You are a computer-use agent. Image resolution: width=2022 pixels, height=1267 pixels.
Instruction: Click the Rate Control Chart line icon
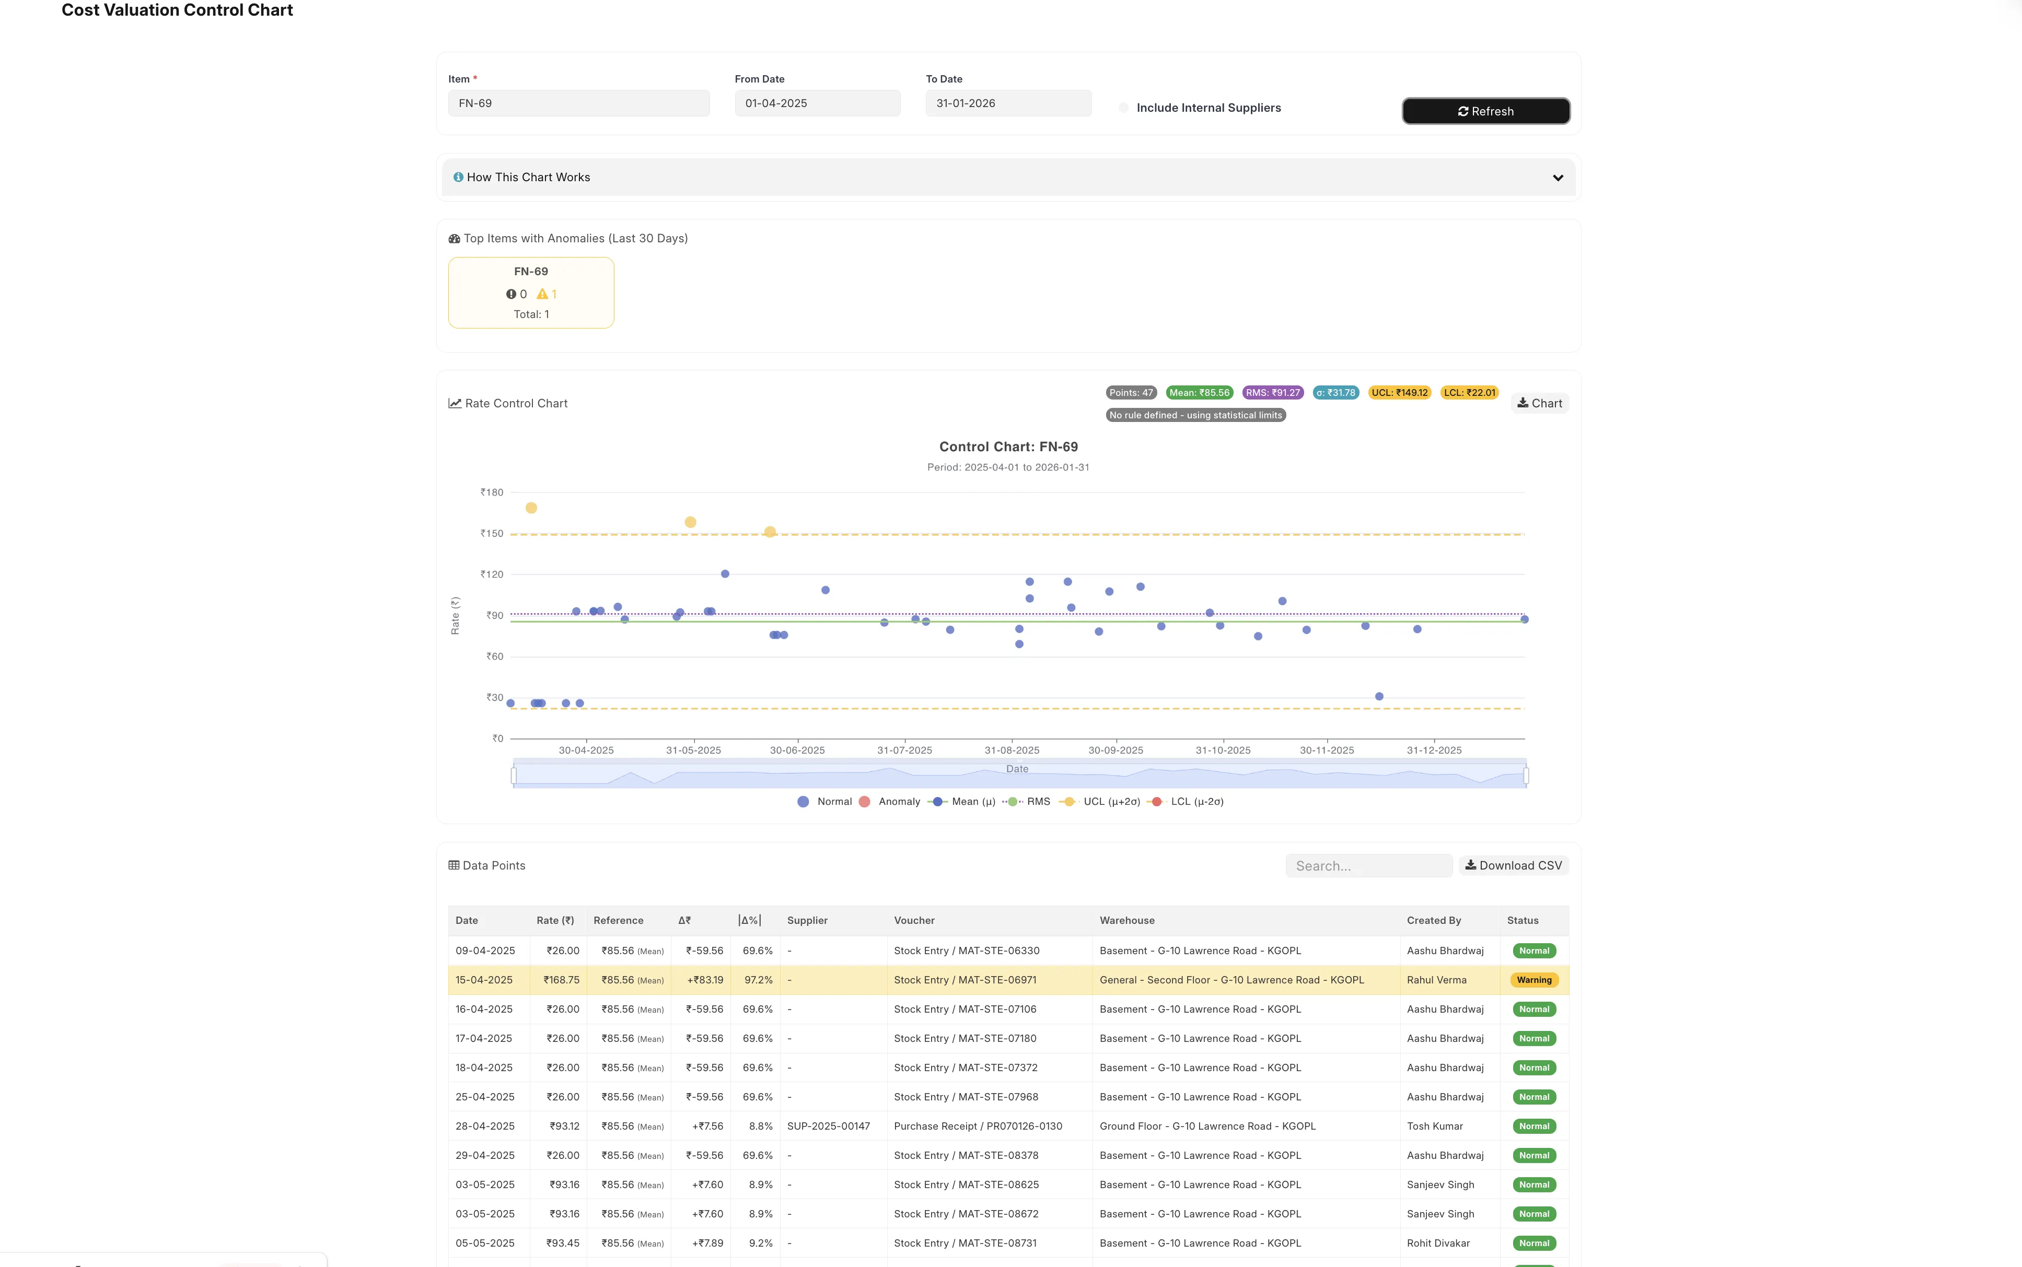[455, 403]
